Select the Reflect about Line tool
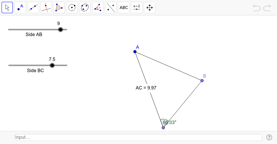 point(111,8)
